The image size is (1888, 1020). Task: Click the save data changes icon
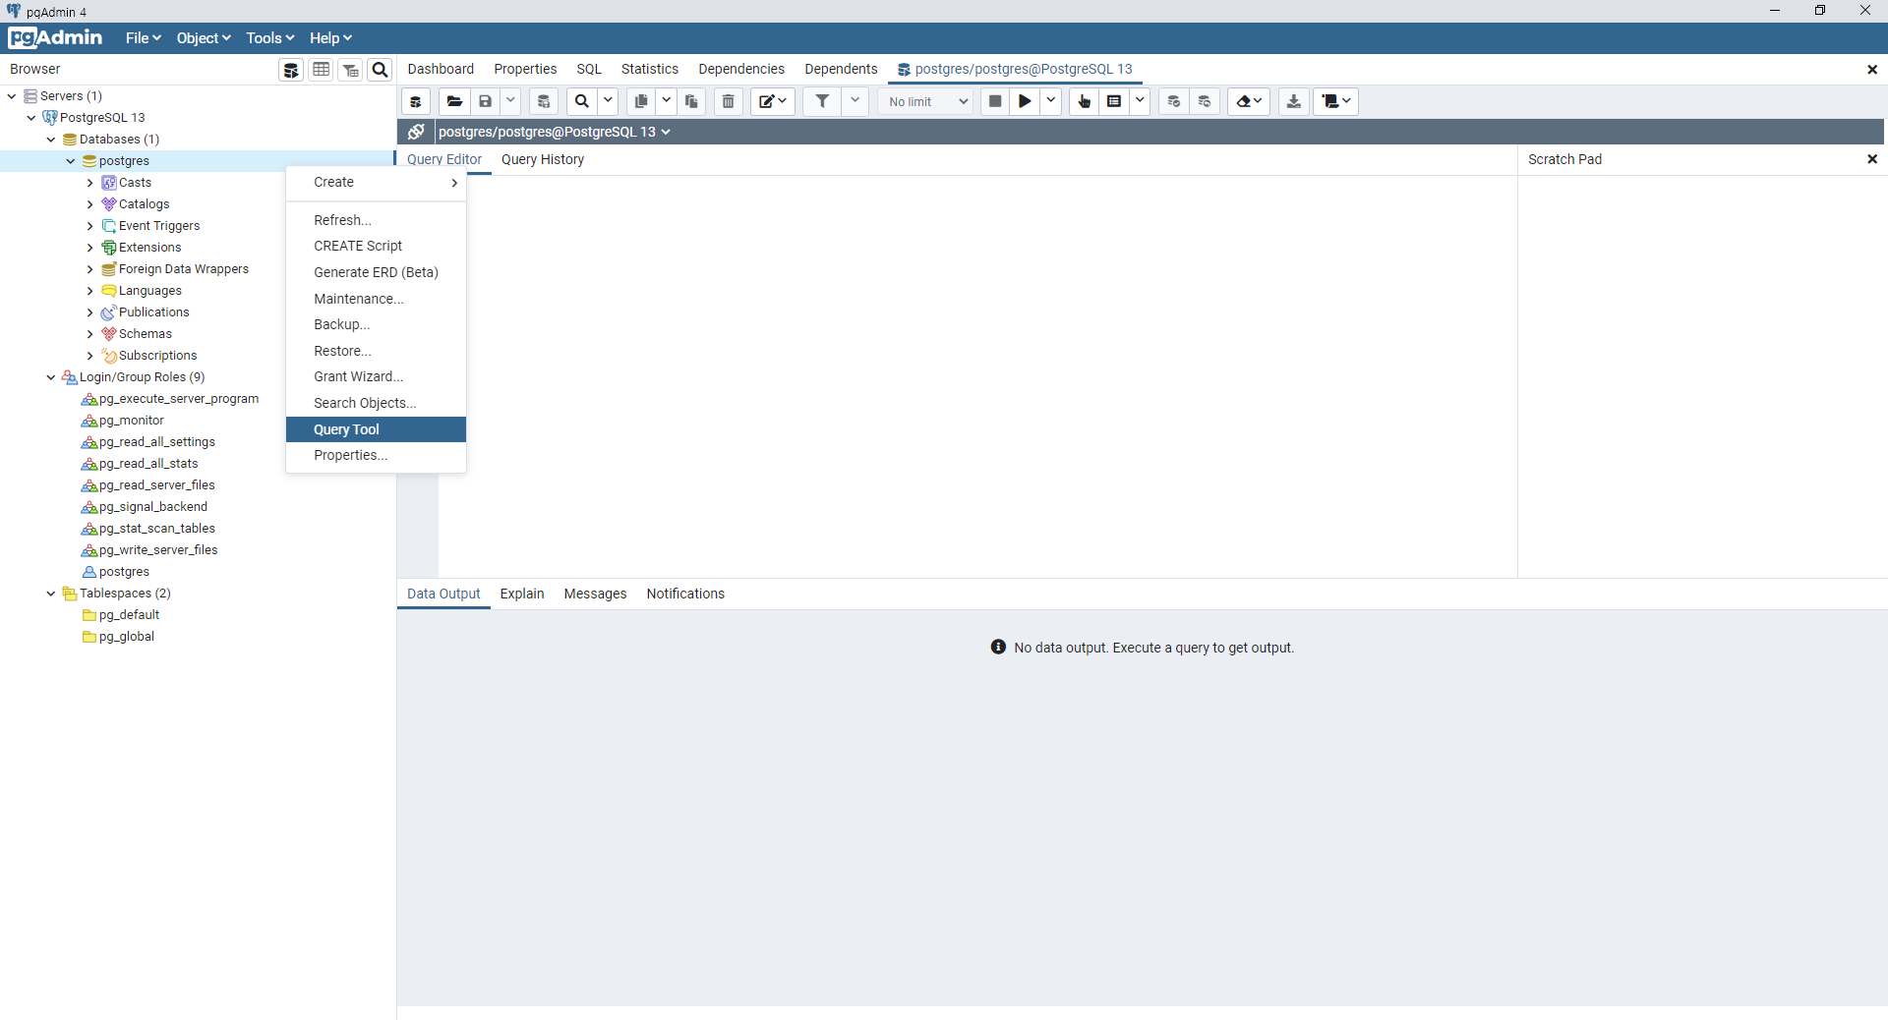coord(544,101)
